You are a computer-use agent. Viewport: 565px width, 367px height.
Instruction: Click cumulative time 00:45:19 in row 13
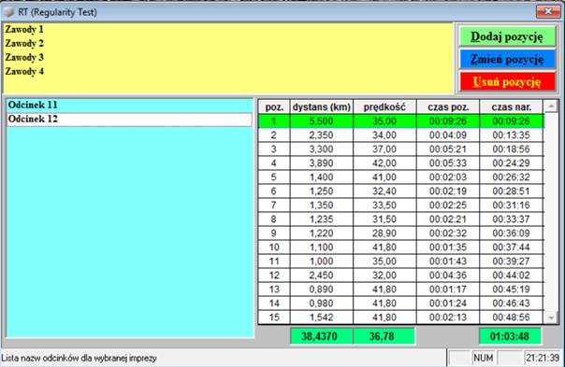512,289
